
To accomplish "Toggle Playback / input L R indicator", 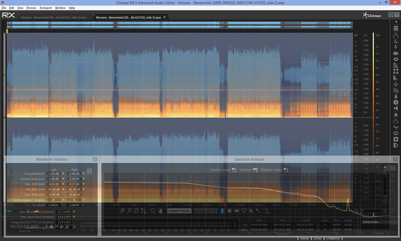I will (x=286, y=170).
